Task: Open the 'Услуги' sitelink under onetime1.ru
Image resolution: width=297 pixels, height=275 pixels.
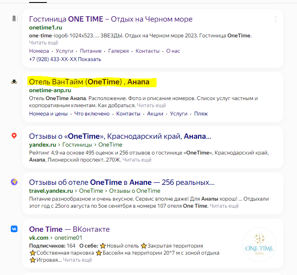Action: tap(64, 51)
